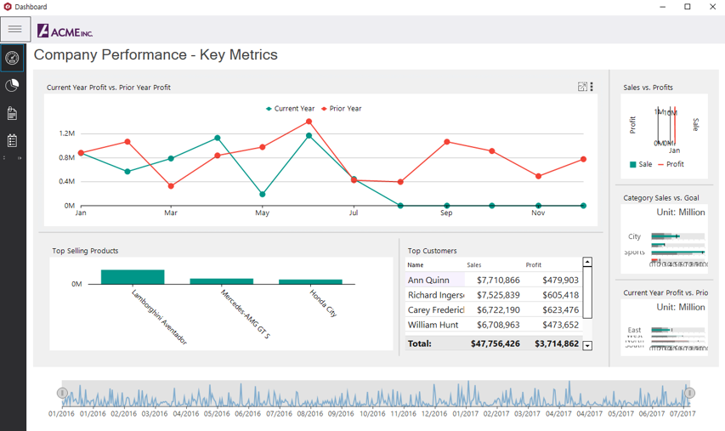The width and height of the screenshot is (725, 431).
Task: Toggle the Sale legend in Sales vs. Profits
Action: tap(641, 164)
